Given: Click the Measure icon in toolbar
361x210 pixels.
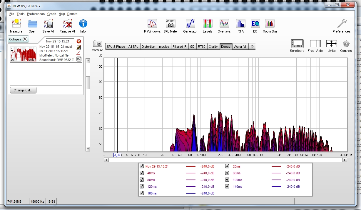Looking at the screenshot, I should coord(16,24).
